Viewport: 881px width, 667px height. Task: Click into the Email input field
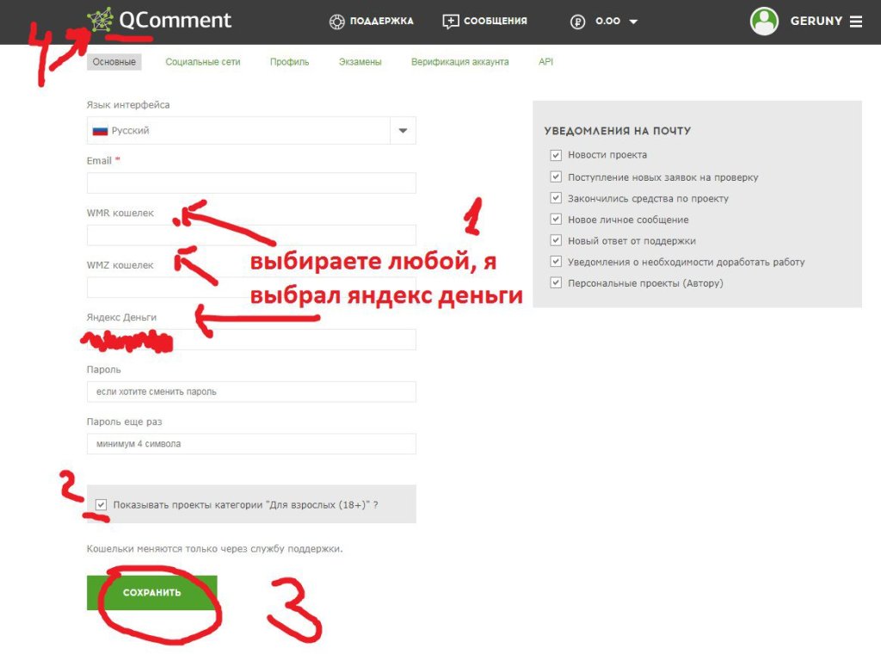coord(251,182)
